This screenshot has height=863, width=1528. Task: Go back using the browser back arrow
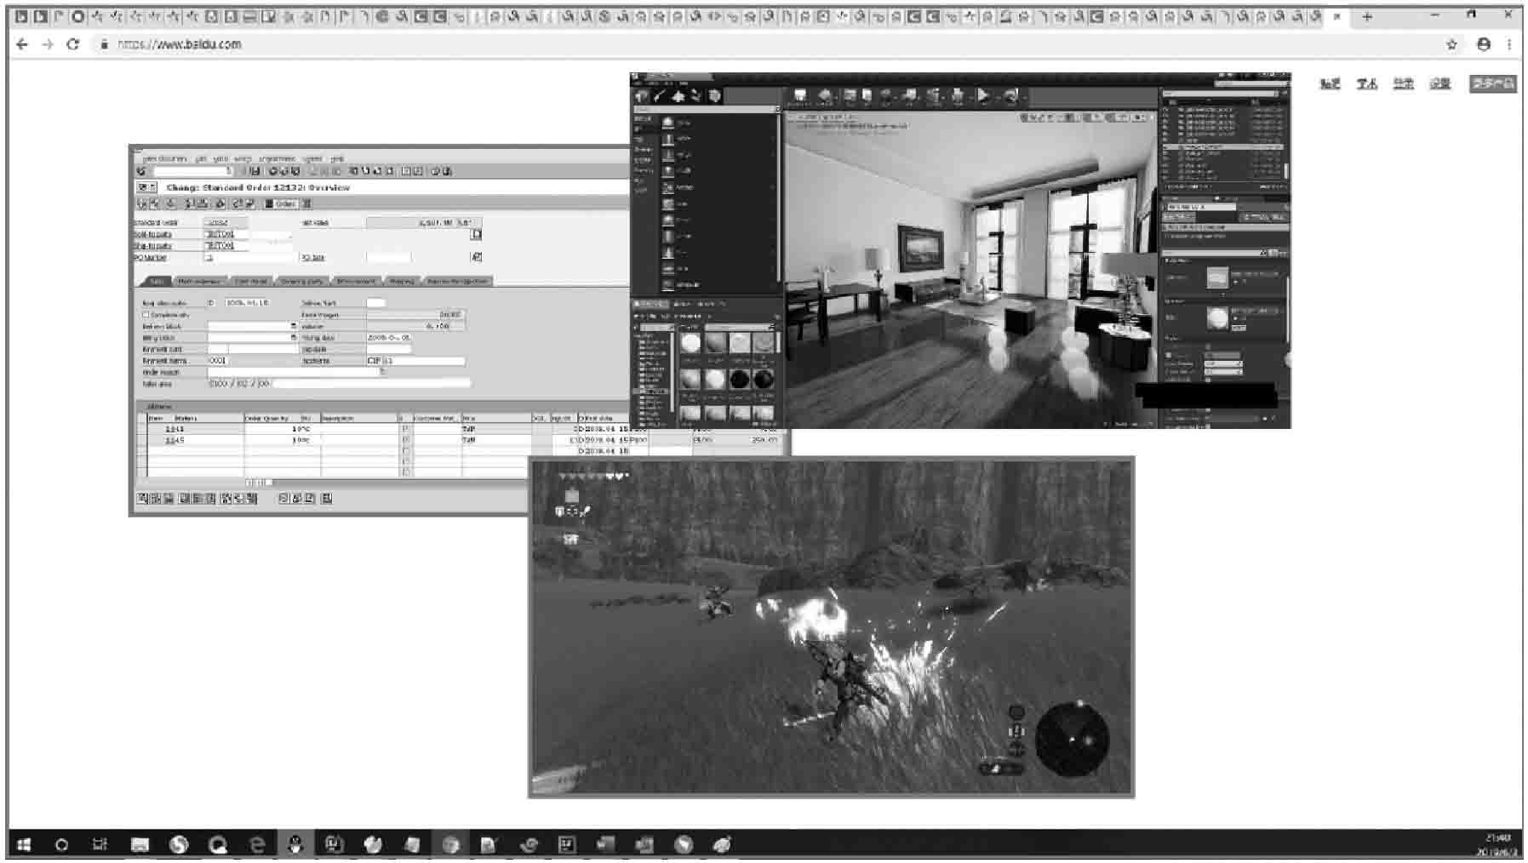tap(22, 44)
